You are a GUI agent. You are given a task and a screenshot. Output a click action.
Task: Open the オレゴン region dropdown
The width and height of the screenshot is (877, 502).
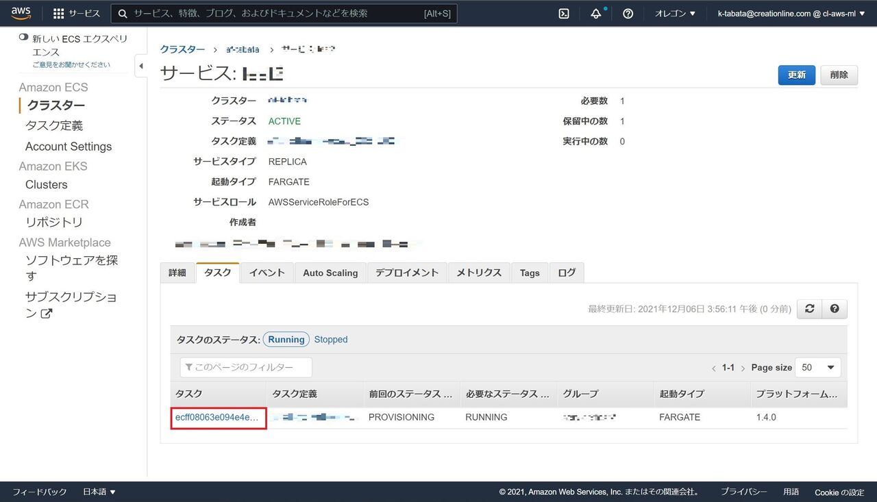click(x=675, y=14)
